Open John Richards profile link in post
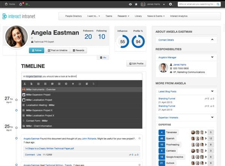This screenshot has height=166, width=225. (89, 139)
